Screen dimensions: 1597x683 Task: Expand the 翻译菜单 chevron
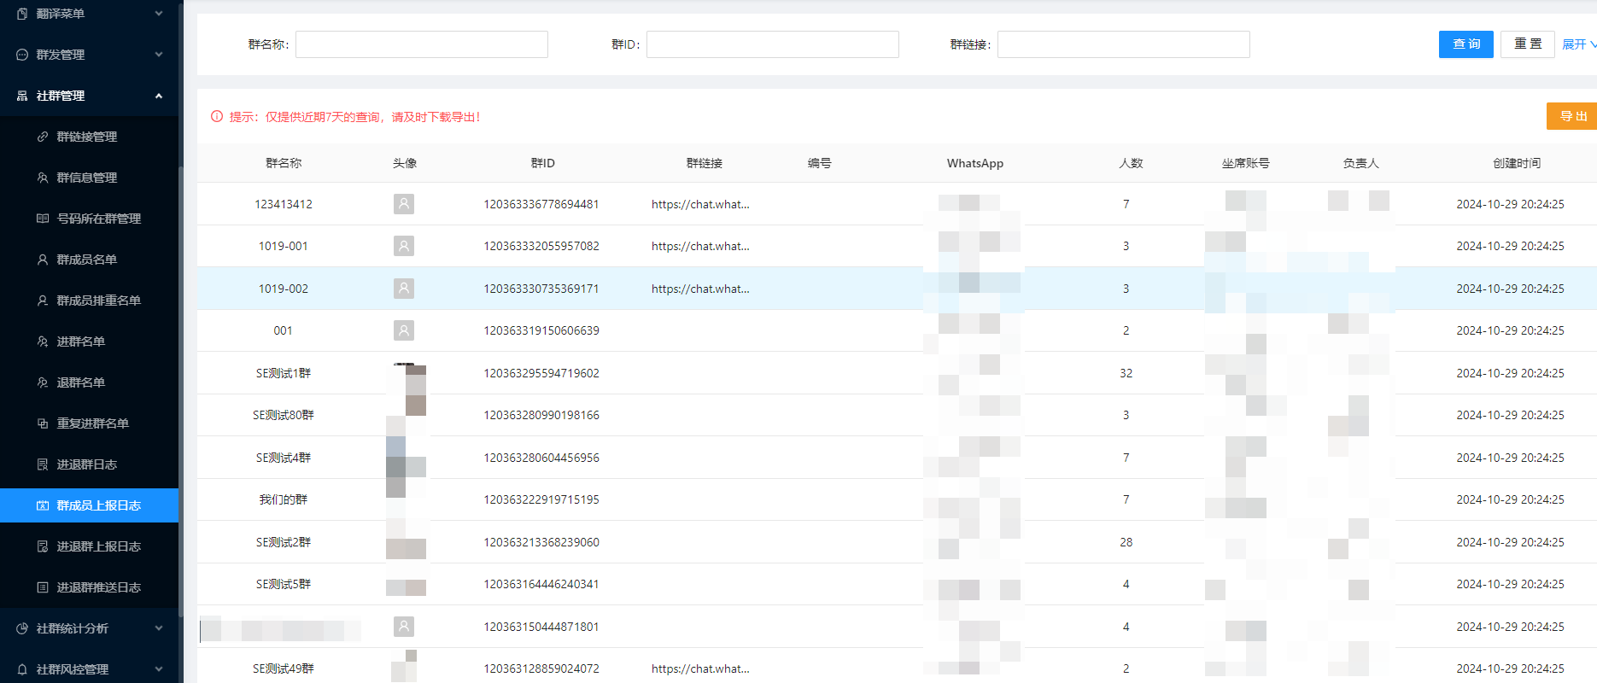coord(159,14)
